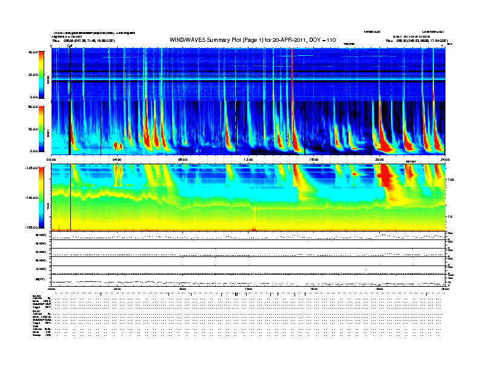Click the 20.00 color scale label

[33, 75]
